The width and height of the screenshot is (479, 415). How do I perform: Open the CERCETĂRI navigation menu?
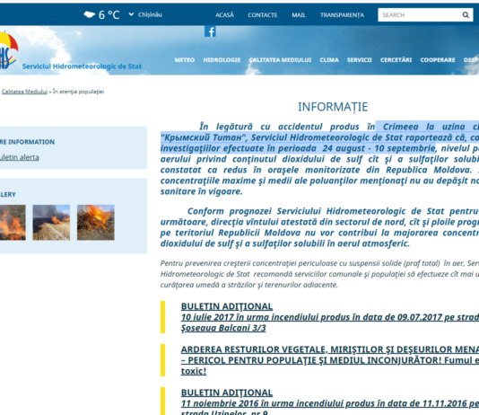pyautogui.click(x=396, y=60)
